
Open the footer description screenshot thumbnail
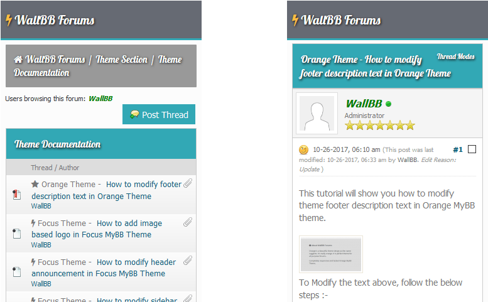pos(331,254)
